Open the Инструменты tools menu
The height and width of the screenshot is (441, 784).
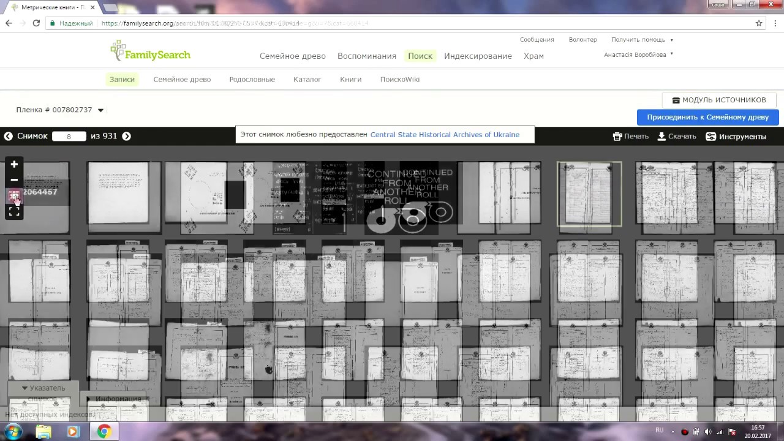736,137
